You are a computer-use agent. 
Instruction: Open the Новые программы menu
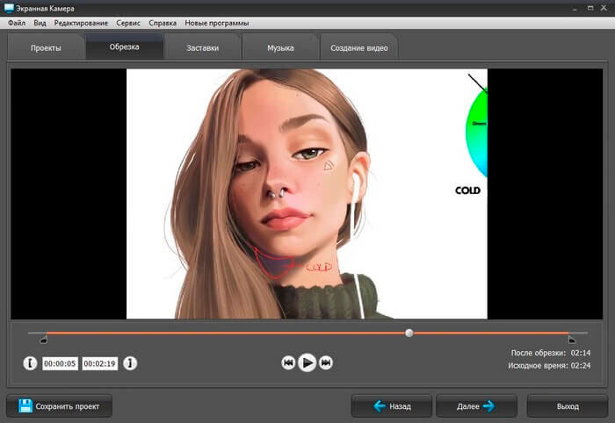pos(217,23)
